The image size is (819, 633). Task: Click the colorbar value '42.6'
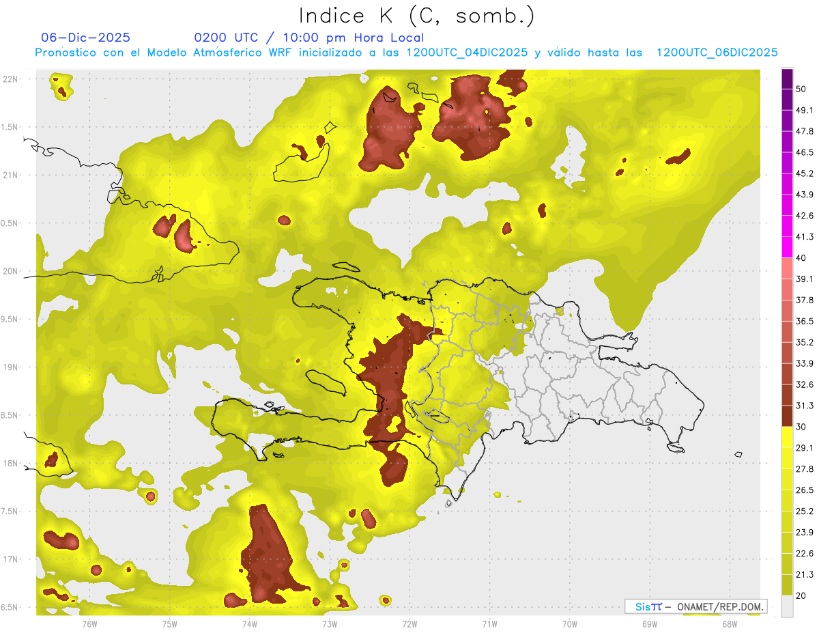coord(805,216)
